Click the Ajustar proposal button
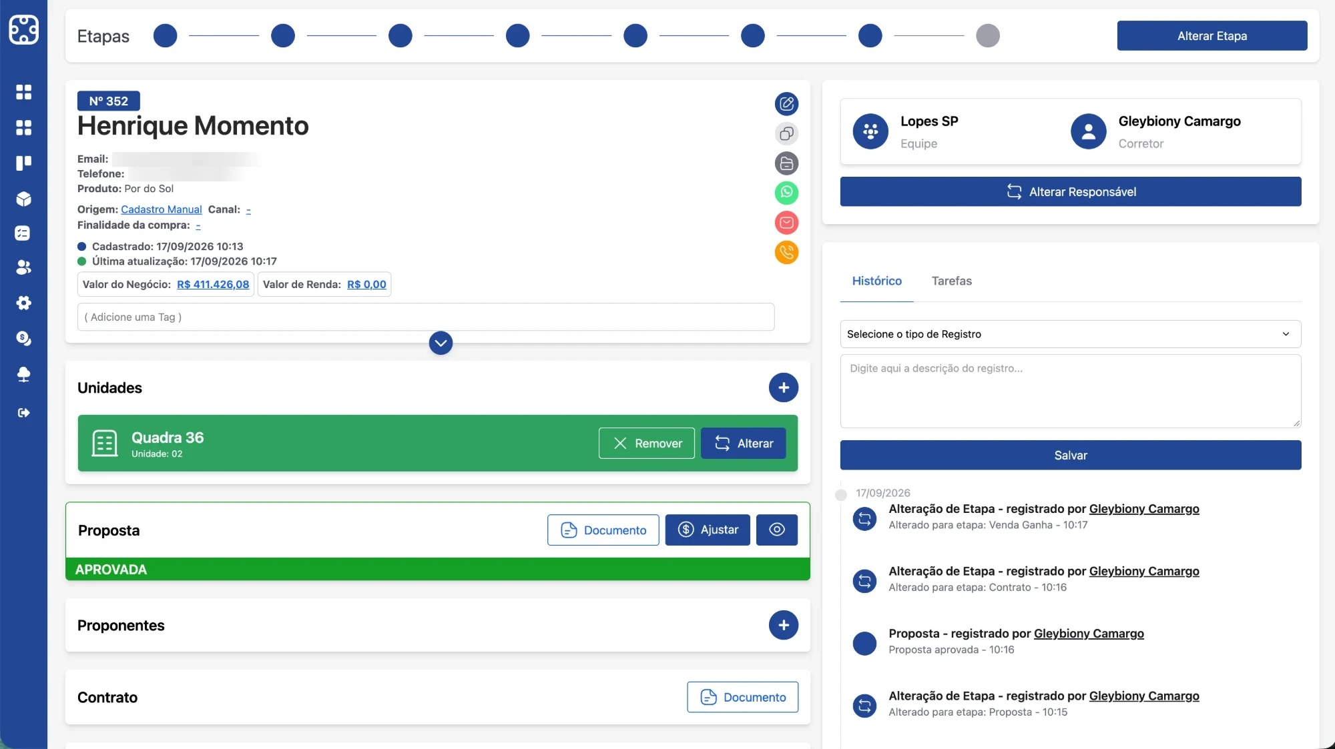 click(x=708, y=530)
